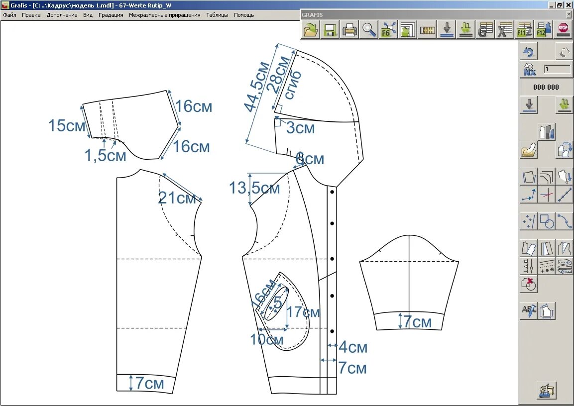
Task: Click the undo count field showing 1
Action: [557, 69]
